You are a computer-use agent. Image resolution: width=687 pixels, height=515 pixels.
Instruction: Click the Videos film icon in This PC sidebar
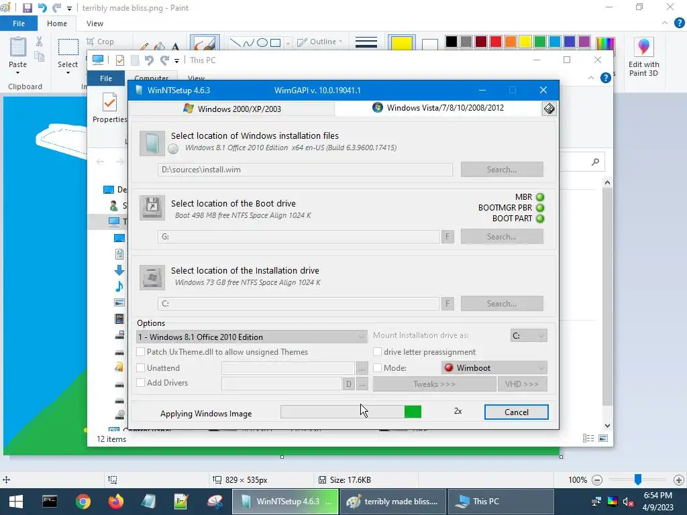[119, 319]
